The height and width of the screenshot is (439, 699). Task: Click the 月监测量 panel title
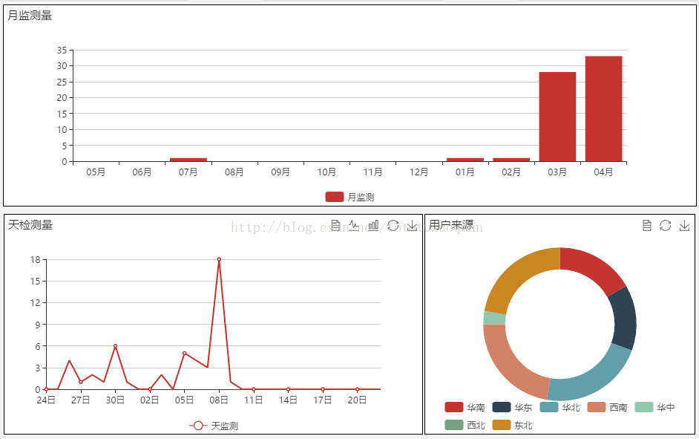30,16
